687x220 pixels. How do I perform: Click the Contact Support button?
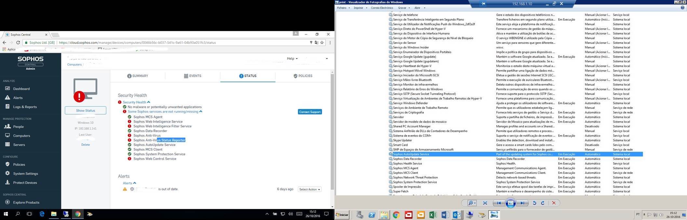[310, 112]
